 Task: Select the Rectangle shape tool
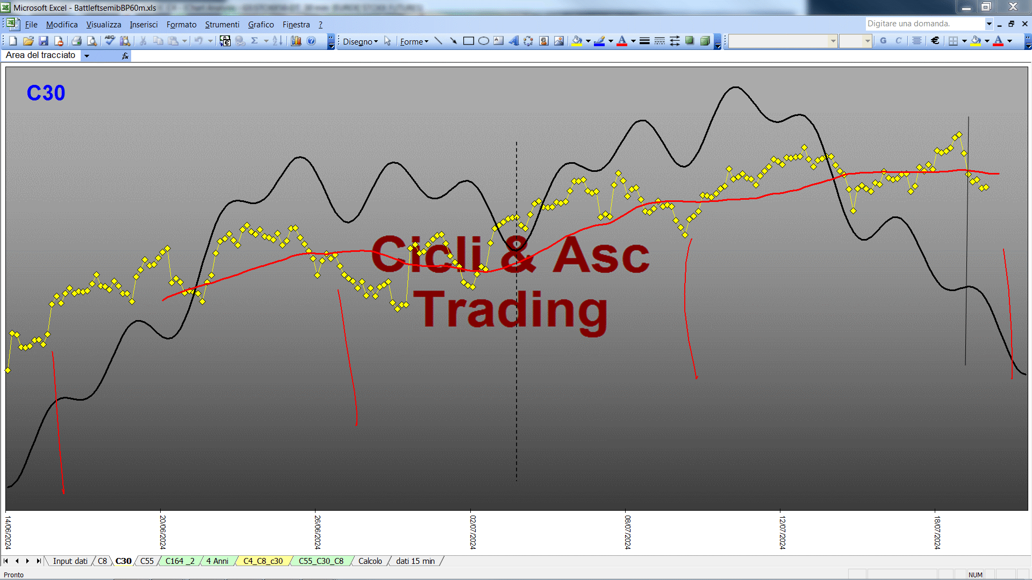[469, 41]
